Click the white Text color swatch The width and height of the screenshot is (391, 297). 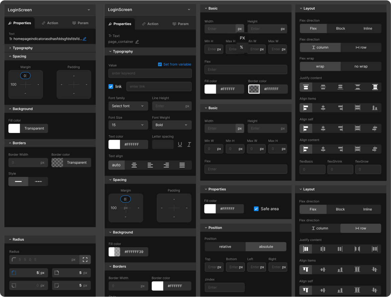click(114, 144)
